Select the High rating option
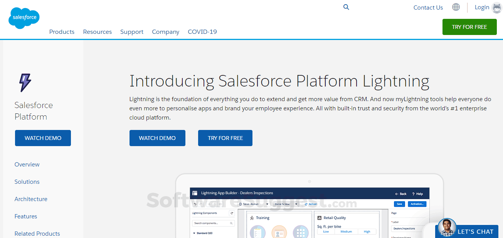The image size is (503, 238). click(x=367, y=232)
